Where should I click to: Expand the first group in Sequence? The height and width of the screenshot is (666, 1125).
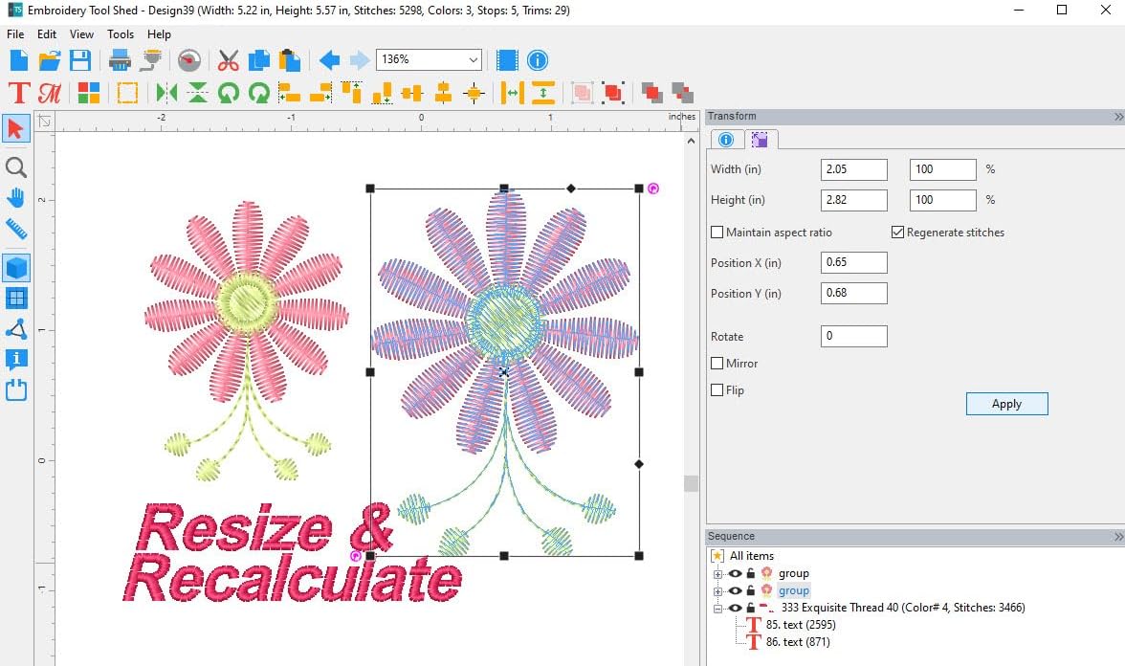pos(717,573)
